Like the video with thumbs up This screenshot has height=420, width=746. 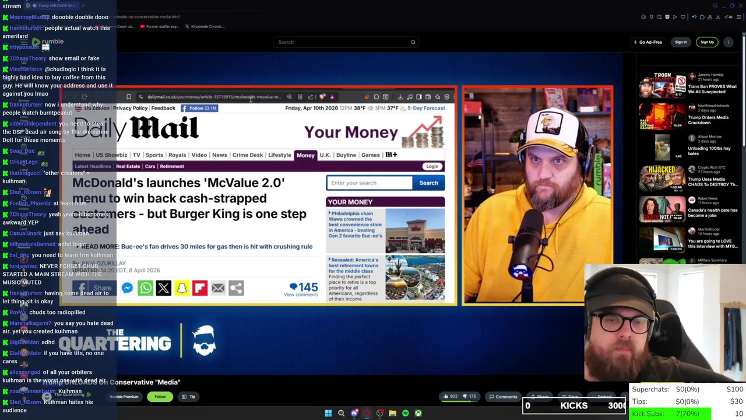point(450,397)
